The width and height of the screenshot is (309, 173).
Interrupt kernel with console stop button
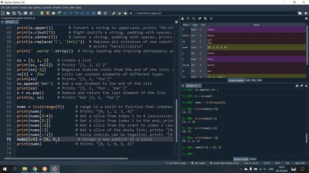pos(297,86)
